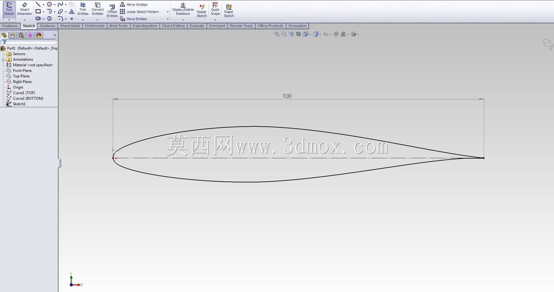Expand the Circle tool dropdown arrow
Image resolution: width=554 pixels, height=292 pixels.
[55, 5]
